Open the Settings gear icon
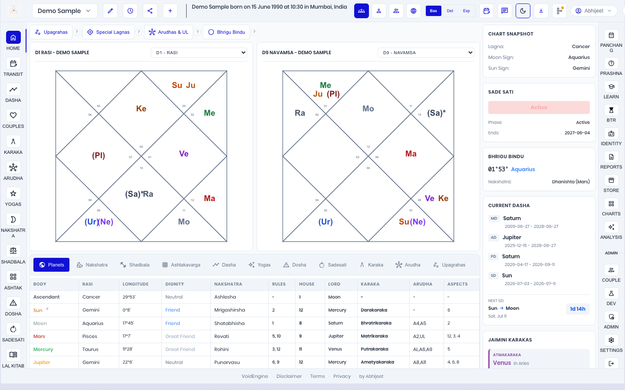The image size is (625, 390). click(x=611, y=340)
